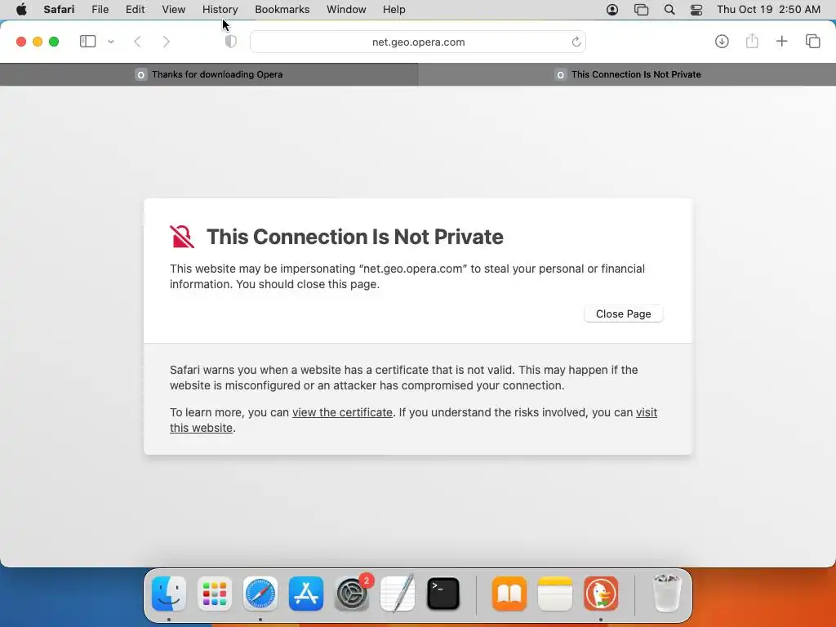Image resolution: width=836 pixels, height=627 pixels.
Task: Open the Safari application menu
Action: pyautogui.click(x=59, y=10)
